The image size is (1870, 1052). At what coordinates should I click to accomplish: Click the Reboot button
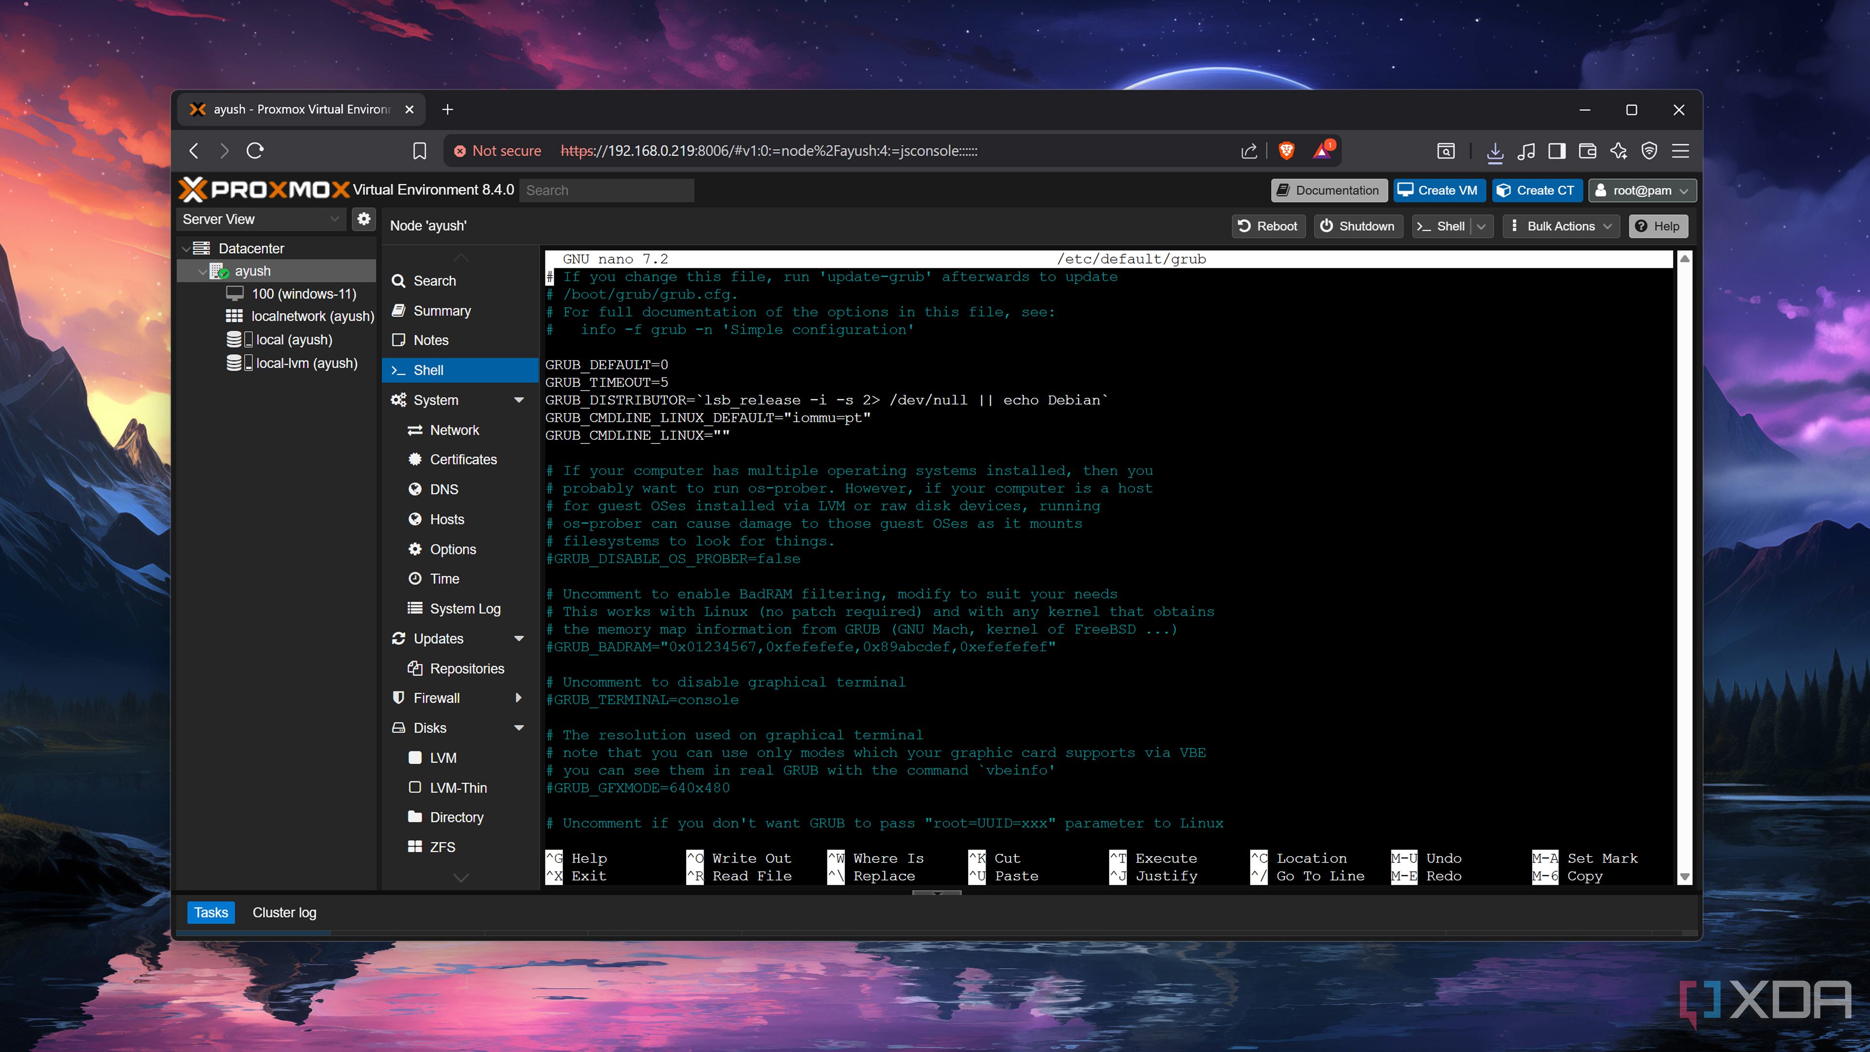click(1268, 226)
